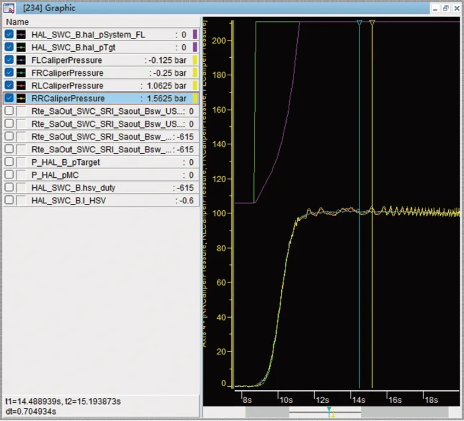Click the 1.5625 bar value of RRCaliperPressure
Screen dimensions: 464x421
pos(167,98)
